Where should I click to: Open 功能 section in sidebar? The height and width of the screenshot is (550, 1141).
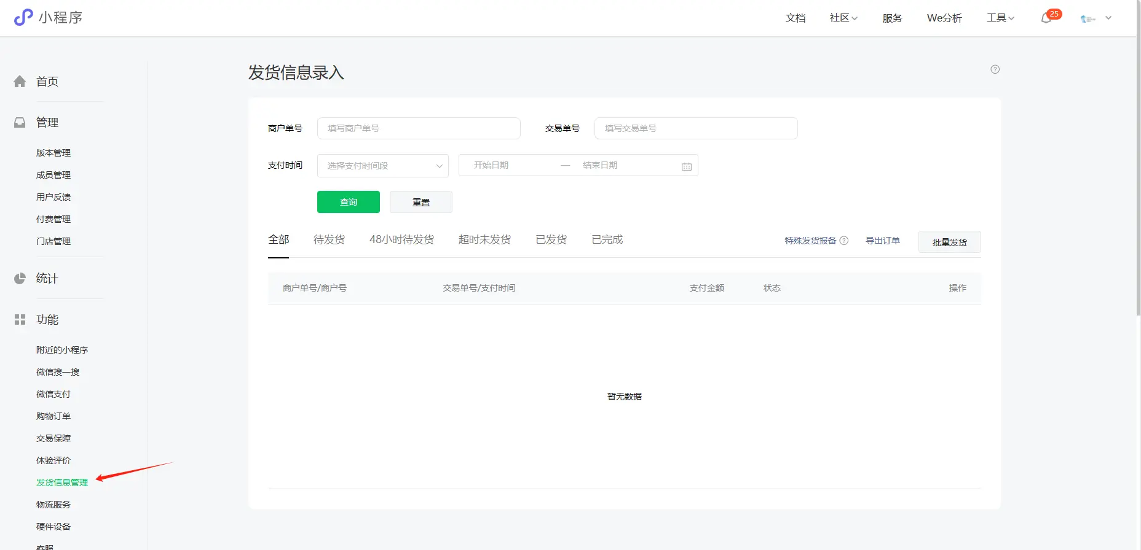tap(47, 319)
